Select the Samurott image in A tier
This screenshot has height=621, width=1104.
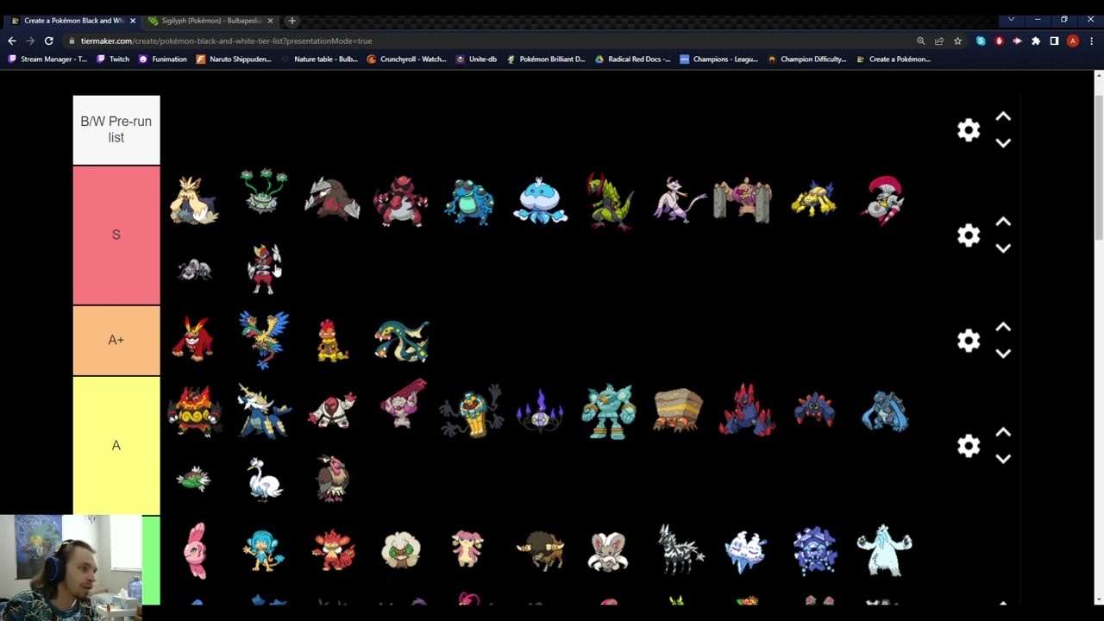tap(264, 411)
